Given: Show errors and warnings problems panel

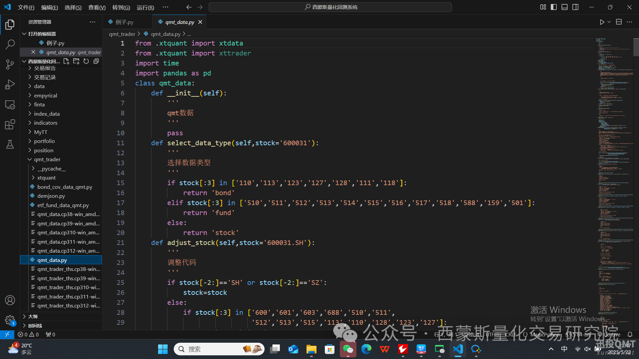Looking at the screenshot, I should click(28, 334).
